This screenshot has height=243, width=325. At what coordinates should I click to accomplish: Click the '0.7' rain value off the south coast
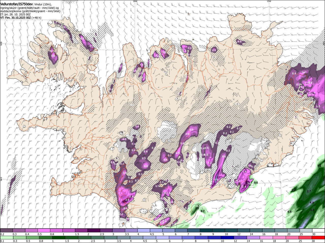pyautogui.click(x=203, y=211)
